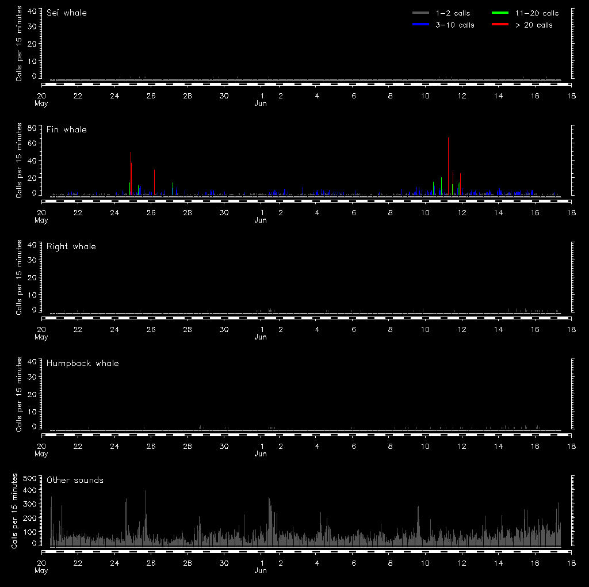Select the Other sounds panel title

75,480
